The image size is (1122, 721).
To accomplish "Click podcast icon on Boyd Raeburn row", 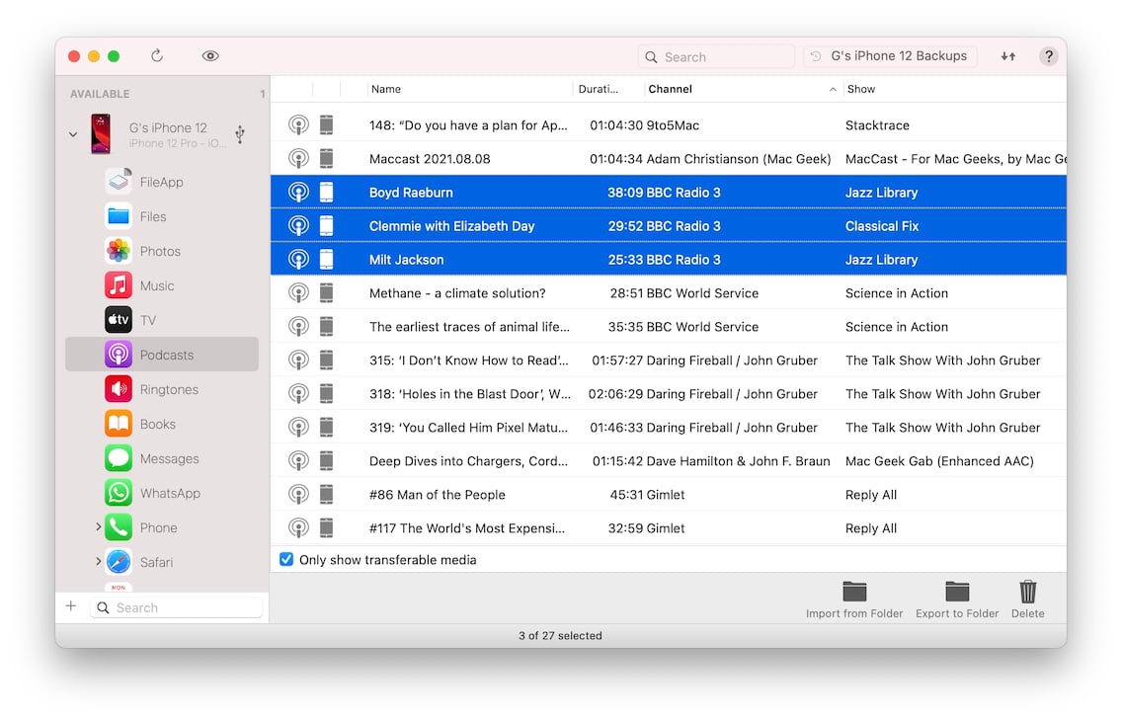I will (x=298, y=192).
